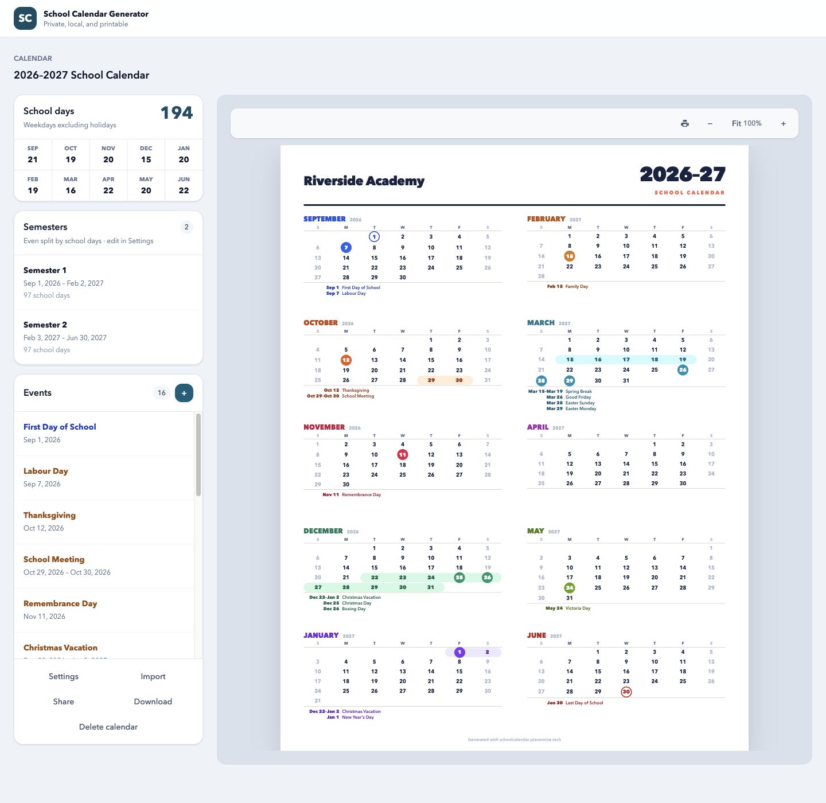This screenshot has height=803, width=826.
Task: Click the Import button
Action: [153, 676]
